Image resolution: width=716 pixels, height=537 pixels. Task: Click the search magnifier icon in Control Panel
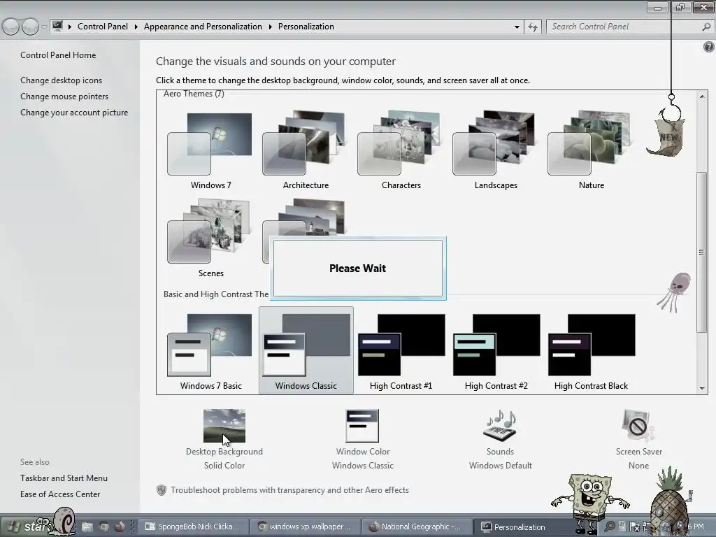click(706, 27)
